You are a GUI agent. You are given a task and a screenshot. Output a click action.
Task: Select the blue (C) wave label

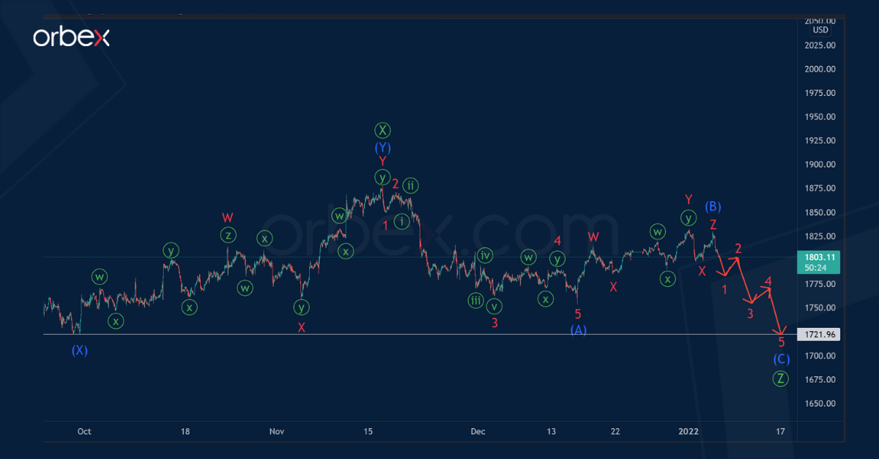point(782,359)
